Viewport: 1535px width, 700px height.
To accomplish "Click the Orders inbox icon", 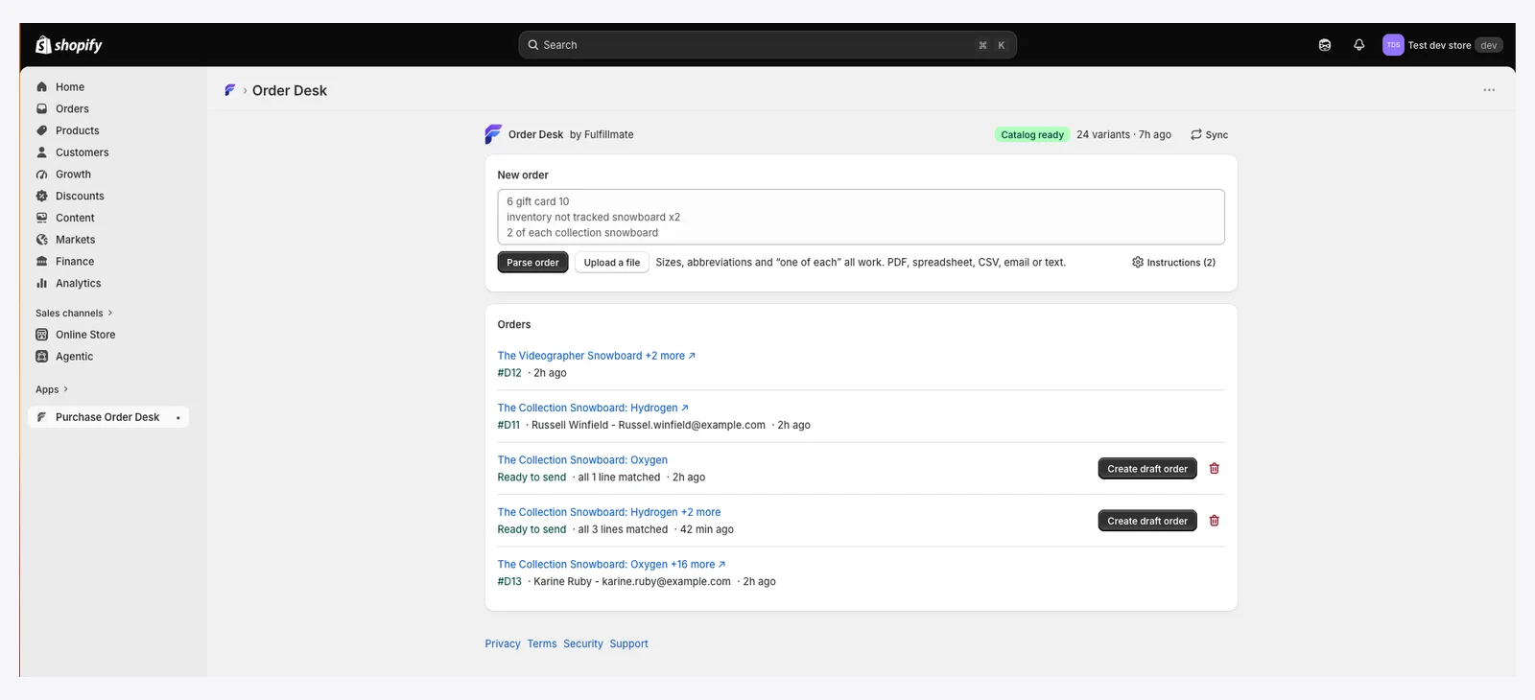I will [x=41, y=109].
